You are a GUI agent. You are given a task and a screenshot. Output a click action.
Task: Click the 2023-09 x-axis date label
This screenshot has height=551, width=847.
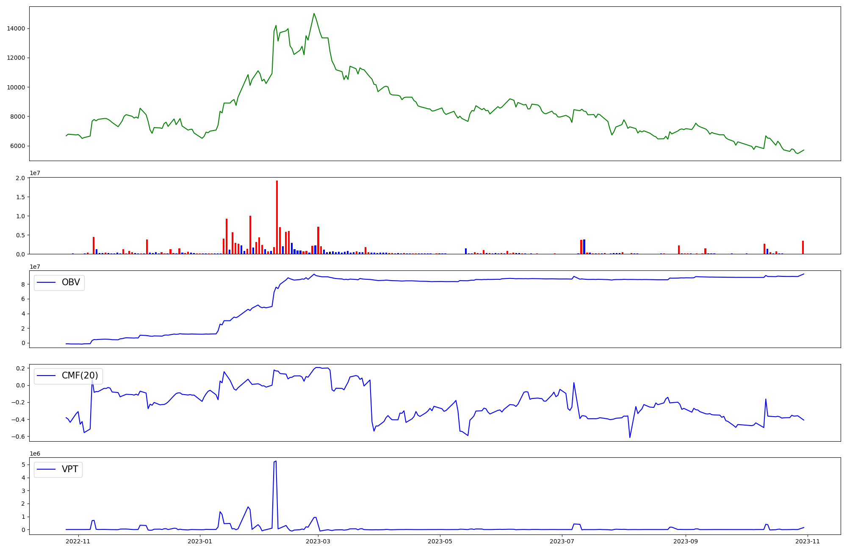(685, 541)
